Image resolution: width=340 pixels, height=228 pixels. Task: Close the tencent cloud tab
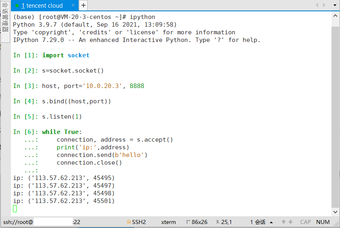(x=73, y=5)
